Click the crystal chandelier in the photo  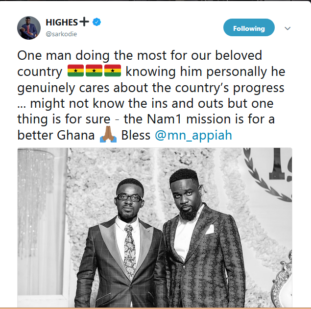point(35,198)
